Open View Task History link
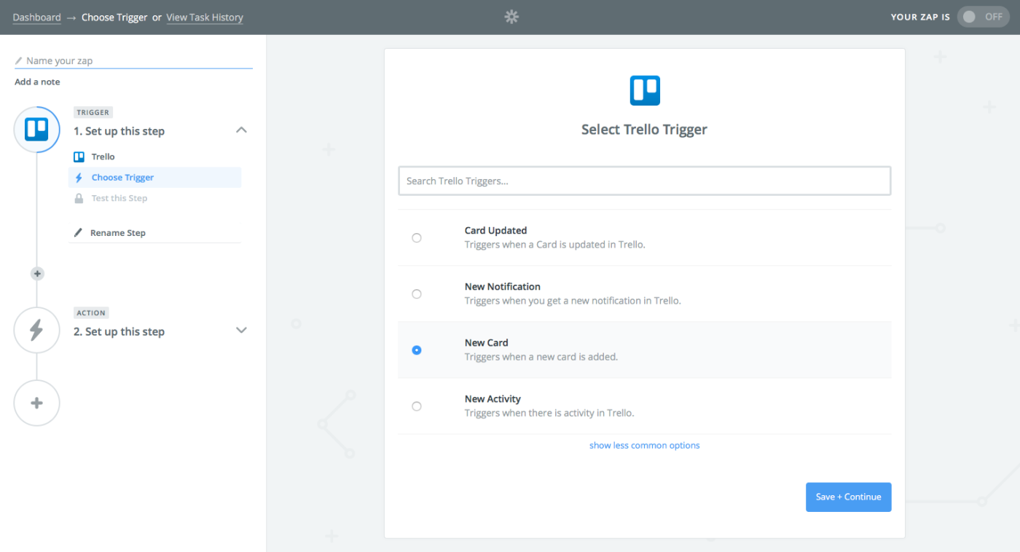1020x552 pixels. coord(205,17)
